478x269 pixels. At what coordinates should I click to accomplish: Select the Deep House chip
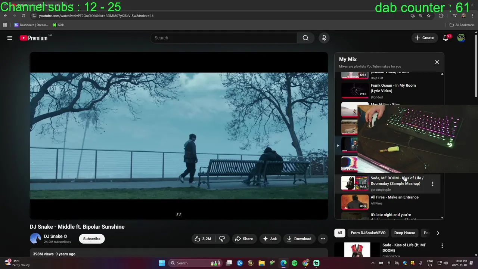[405, 233]
